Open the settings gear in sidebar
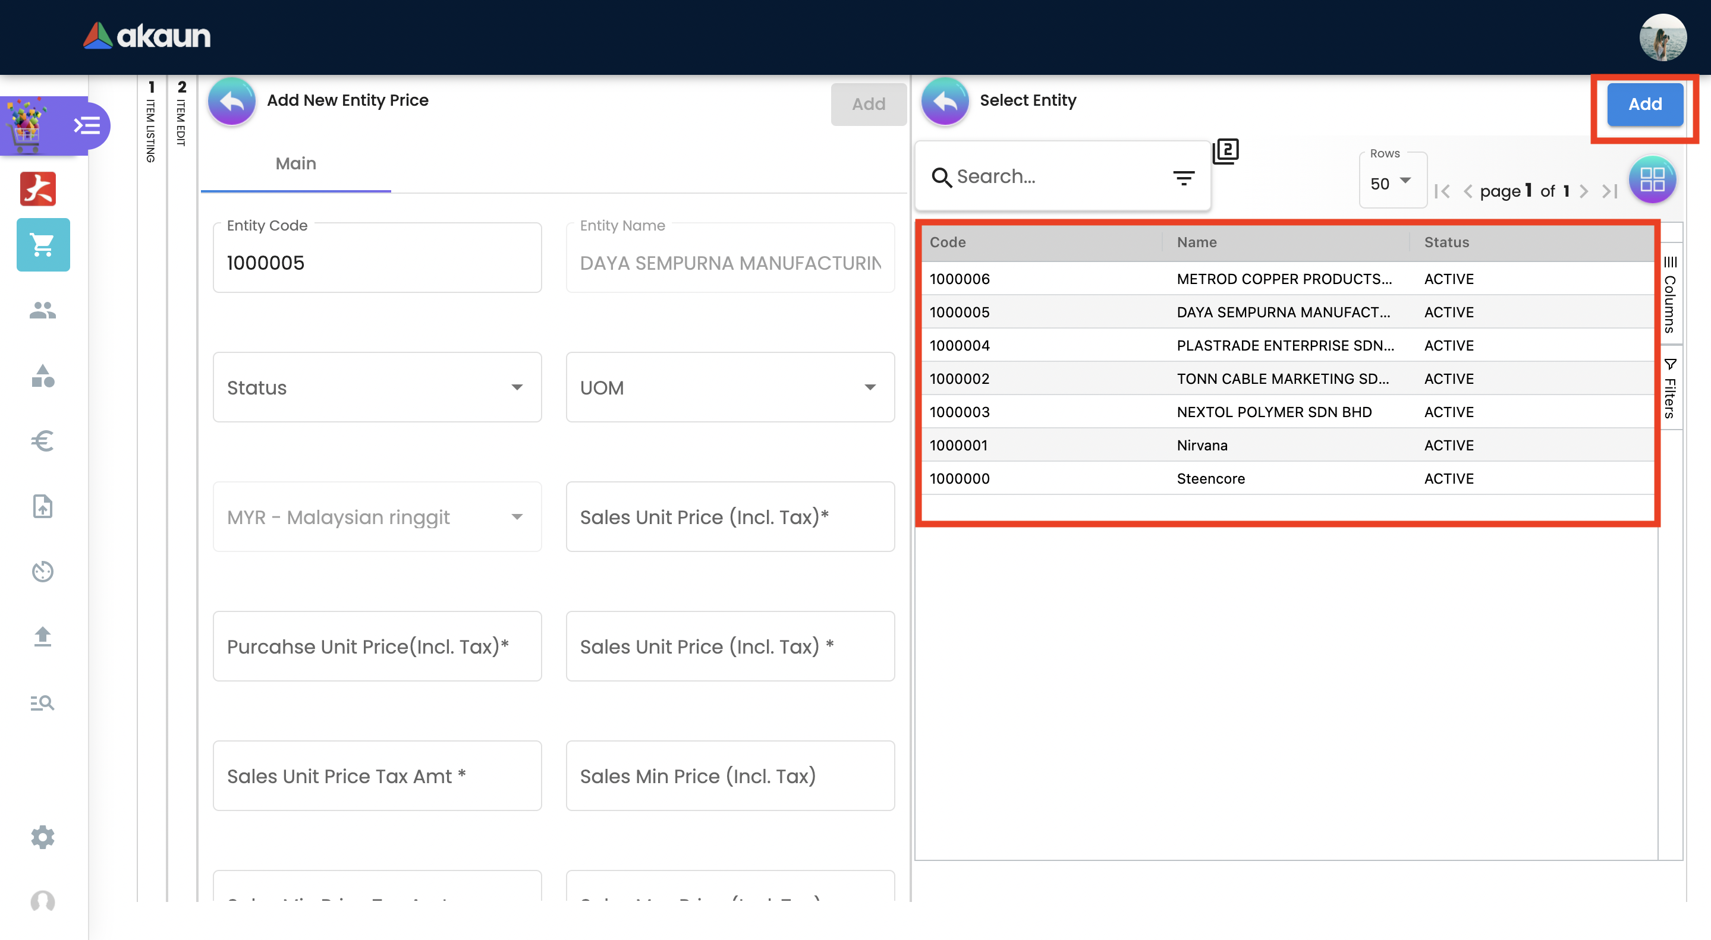The width and height of the screenshot is (1711, 940). [43, 837]
